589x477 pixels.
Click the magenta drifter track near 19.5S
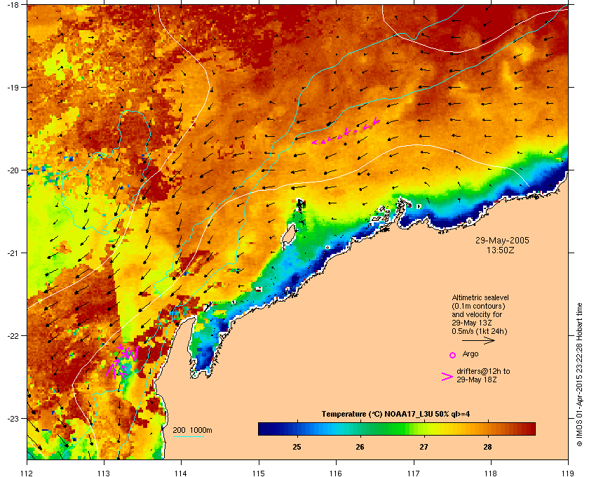(x=346, y=132)
